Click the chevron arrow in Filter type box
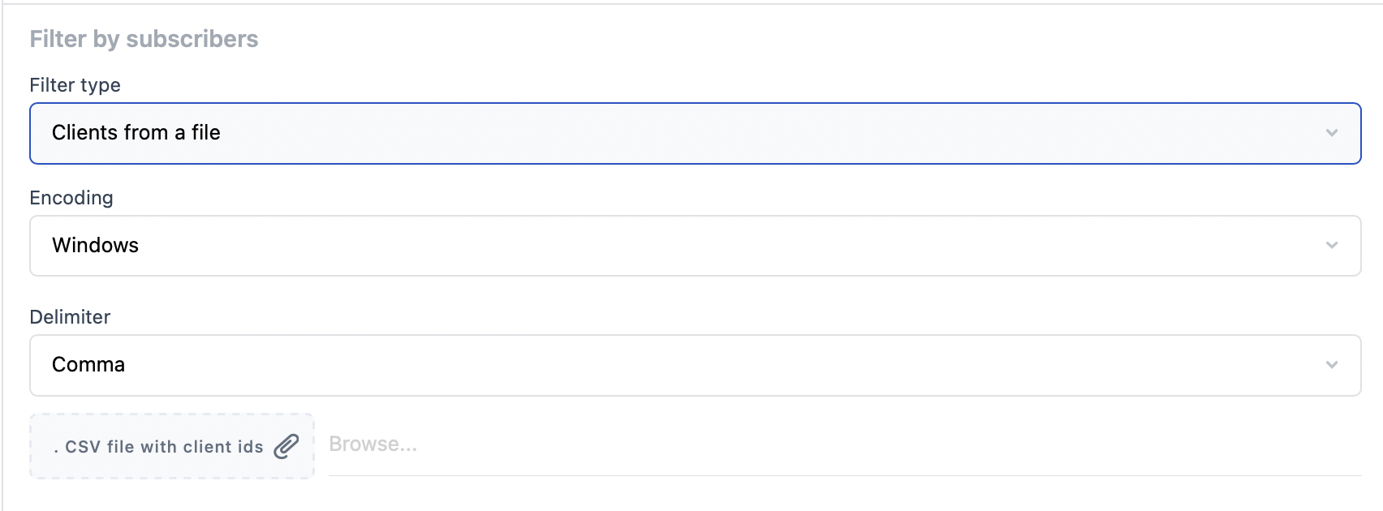This screenshot has width=1383, height=511. pos(1332,133)
